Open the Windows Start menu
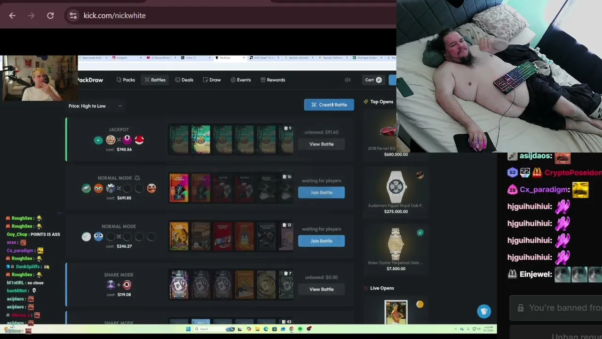Image resolution: width=602 pixels, height=339 pixels. coord(188,329)
